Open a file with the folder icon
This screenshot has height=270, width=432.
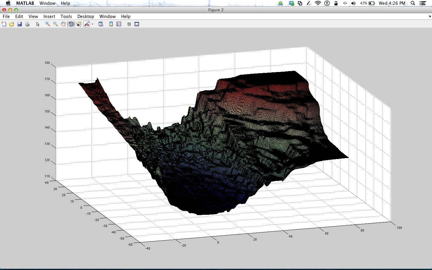(x=12, y=24)
